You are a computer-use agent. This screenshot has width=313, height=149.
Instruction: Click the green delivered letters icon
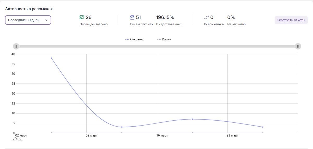tap(82, 17)
